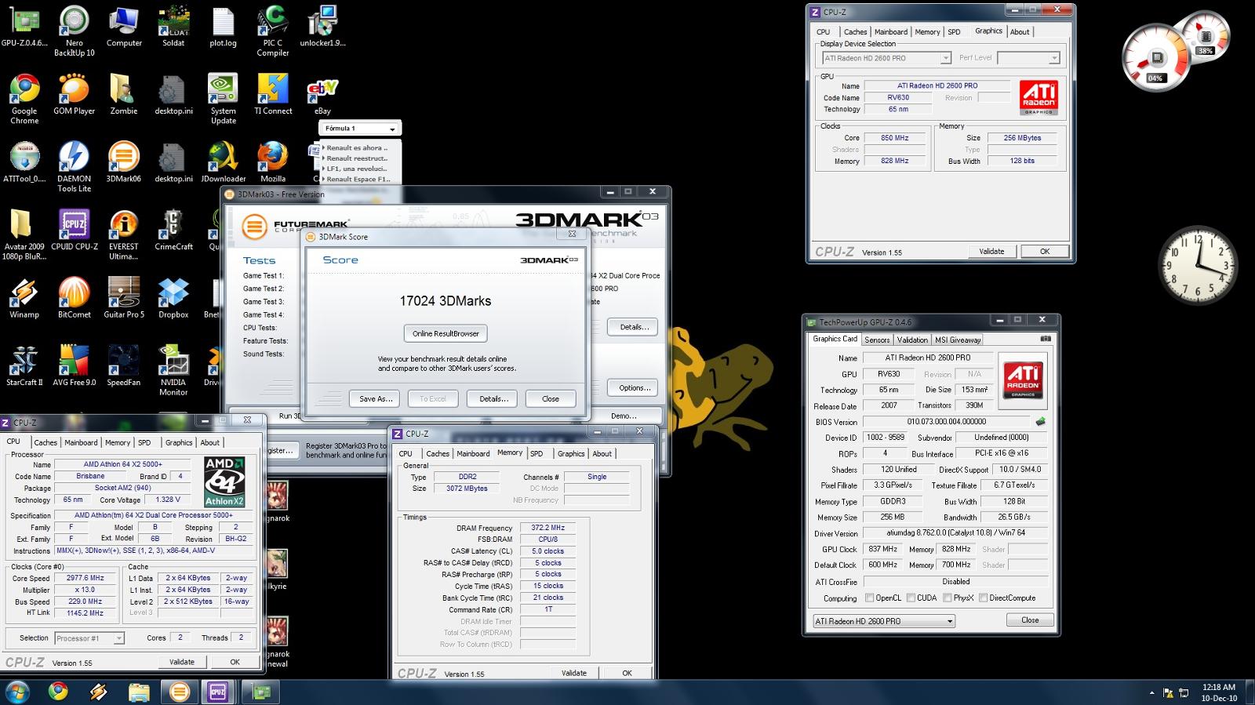Launch Soldat game shortcut
Image resolution: width=1255 pixels, height=705 pixels.
click(x=173, y=27)
